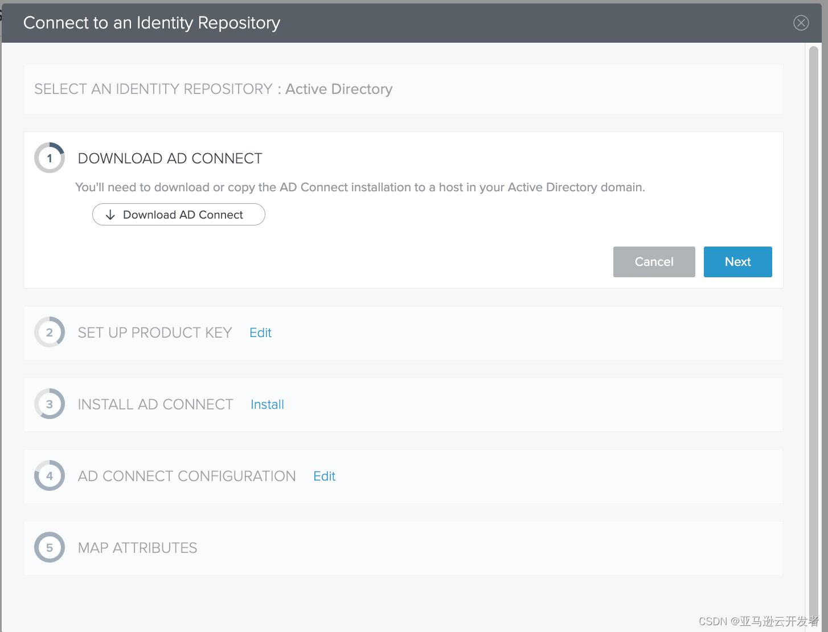Click the Install link for Install AD Connect
828x632 pixels.
coord(267,404)
